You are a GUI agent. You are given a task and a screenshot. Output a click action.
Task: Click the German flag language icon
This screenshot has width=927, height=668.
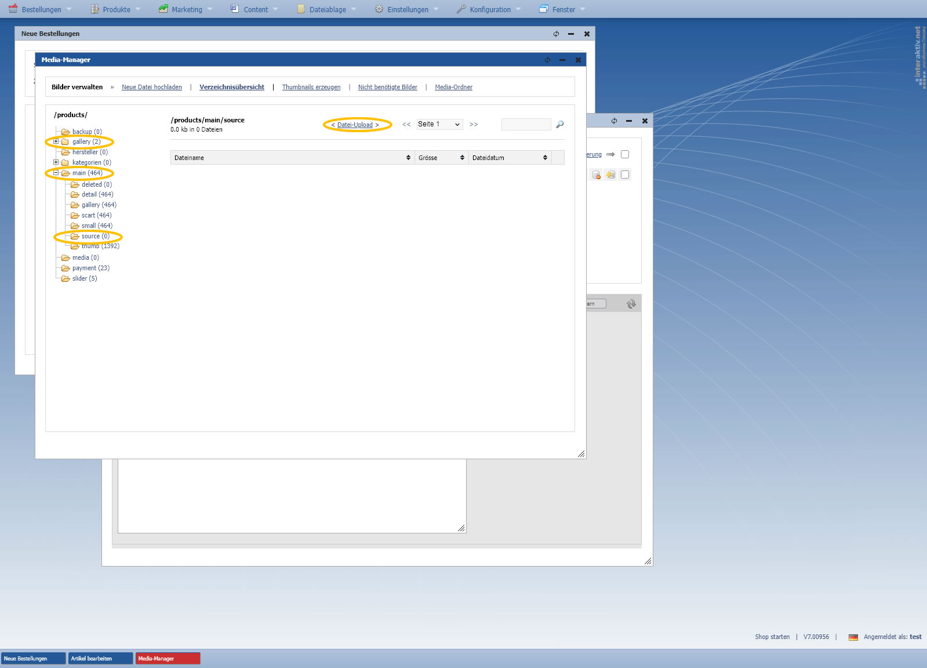[853, 637]
